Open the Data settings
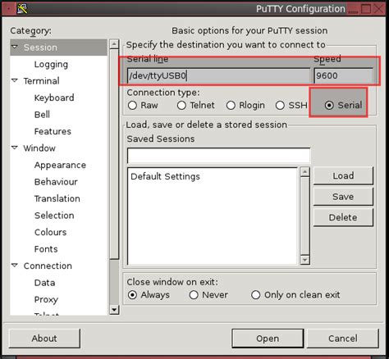 coord(44,283)
